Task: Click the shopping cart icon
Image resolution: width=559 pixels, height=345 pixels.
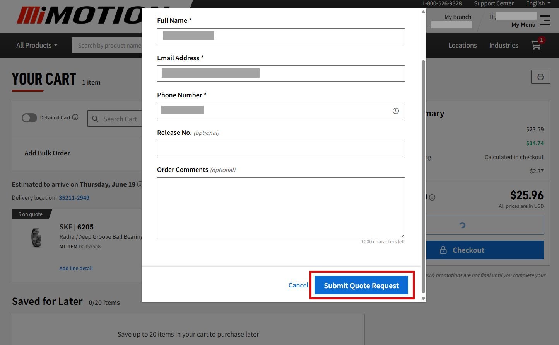Action: 536,45
